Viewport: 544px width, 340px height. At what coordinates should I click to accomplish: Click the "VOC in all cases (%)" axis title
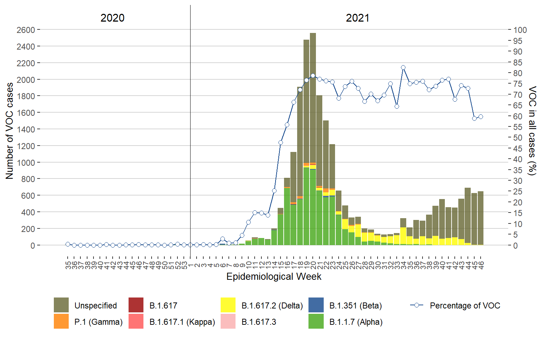(x=532, y=131)
